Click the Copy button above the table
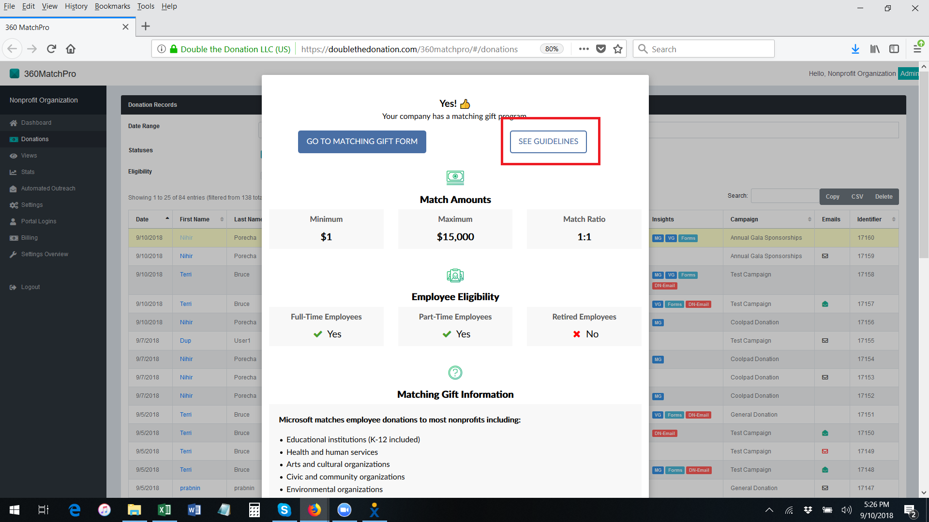The image size is (929, 522). [x=832, y=197]
